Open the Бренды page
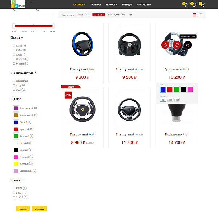218x218 pixels. click(127, 5)
